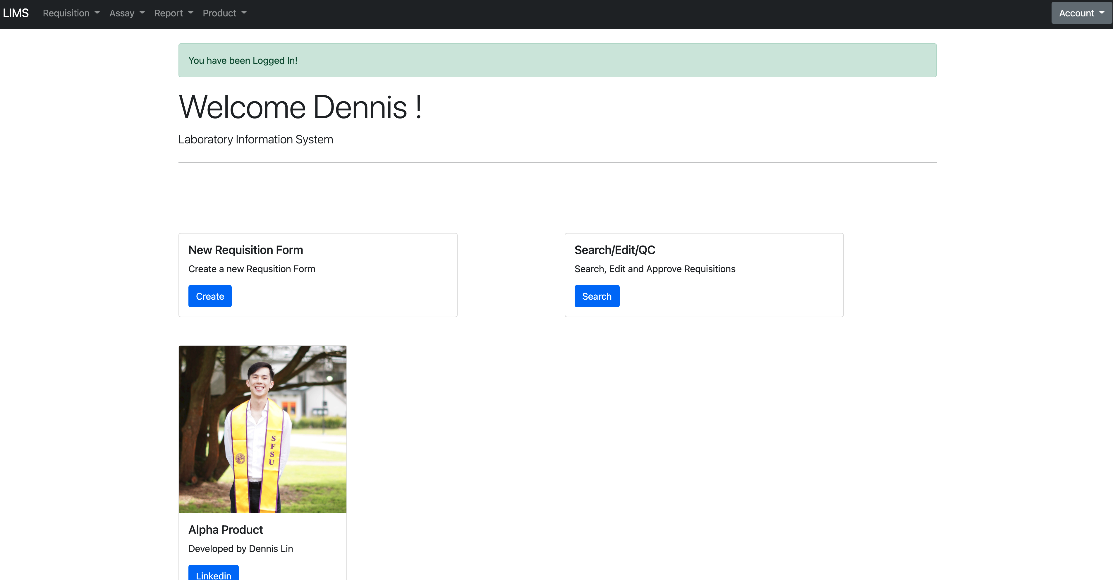Open the Account dropdown button
The width and height of the screenshot is (1113, 580).
1082,13
